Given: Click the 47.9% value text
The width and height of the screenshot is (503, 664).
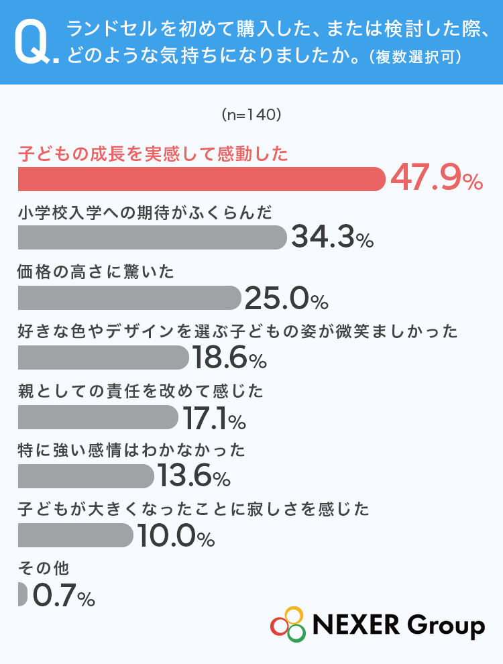Looking at the screenshot, I should 437,178.
